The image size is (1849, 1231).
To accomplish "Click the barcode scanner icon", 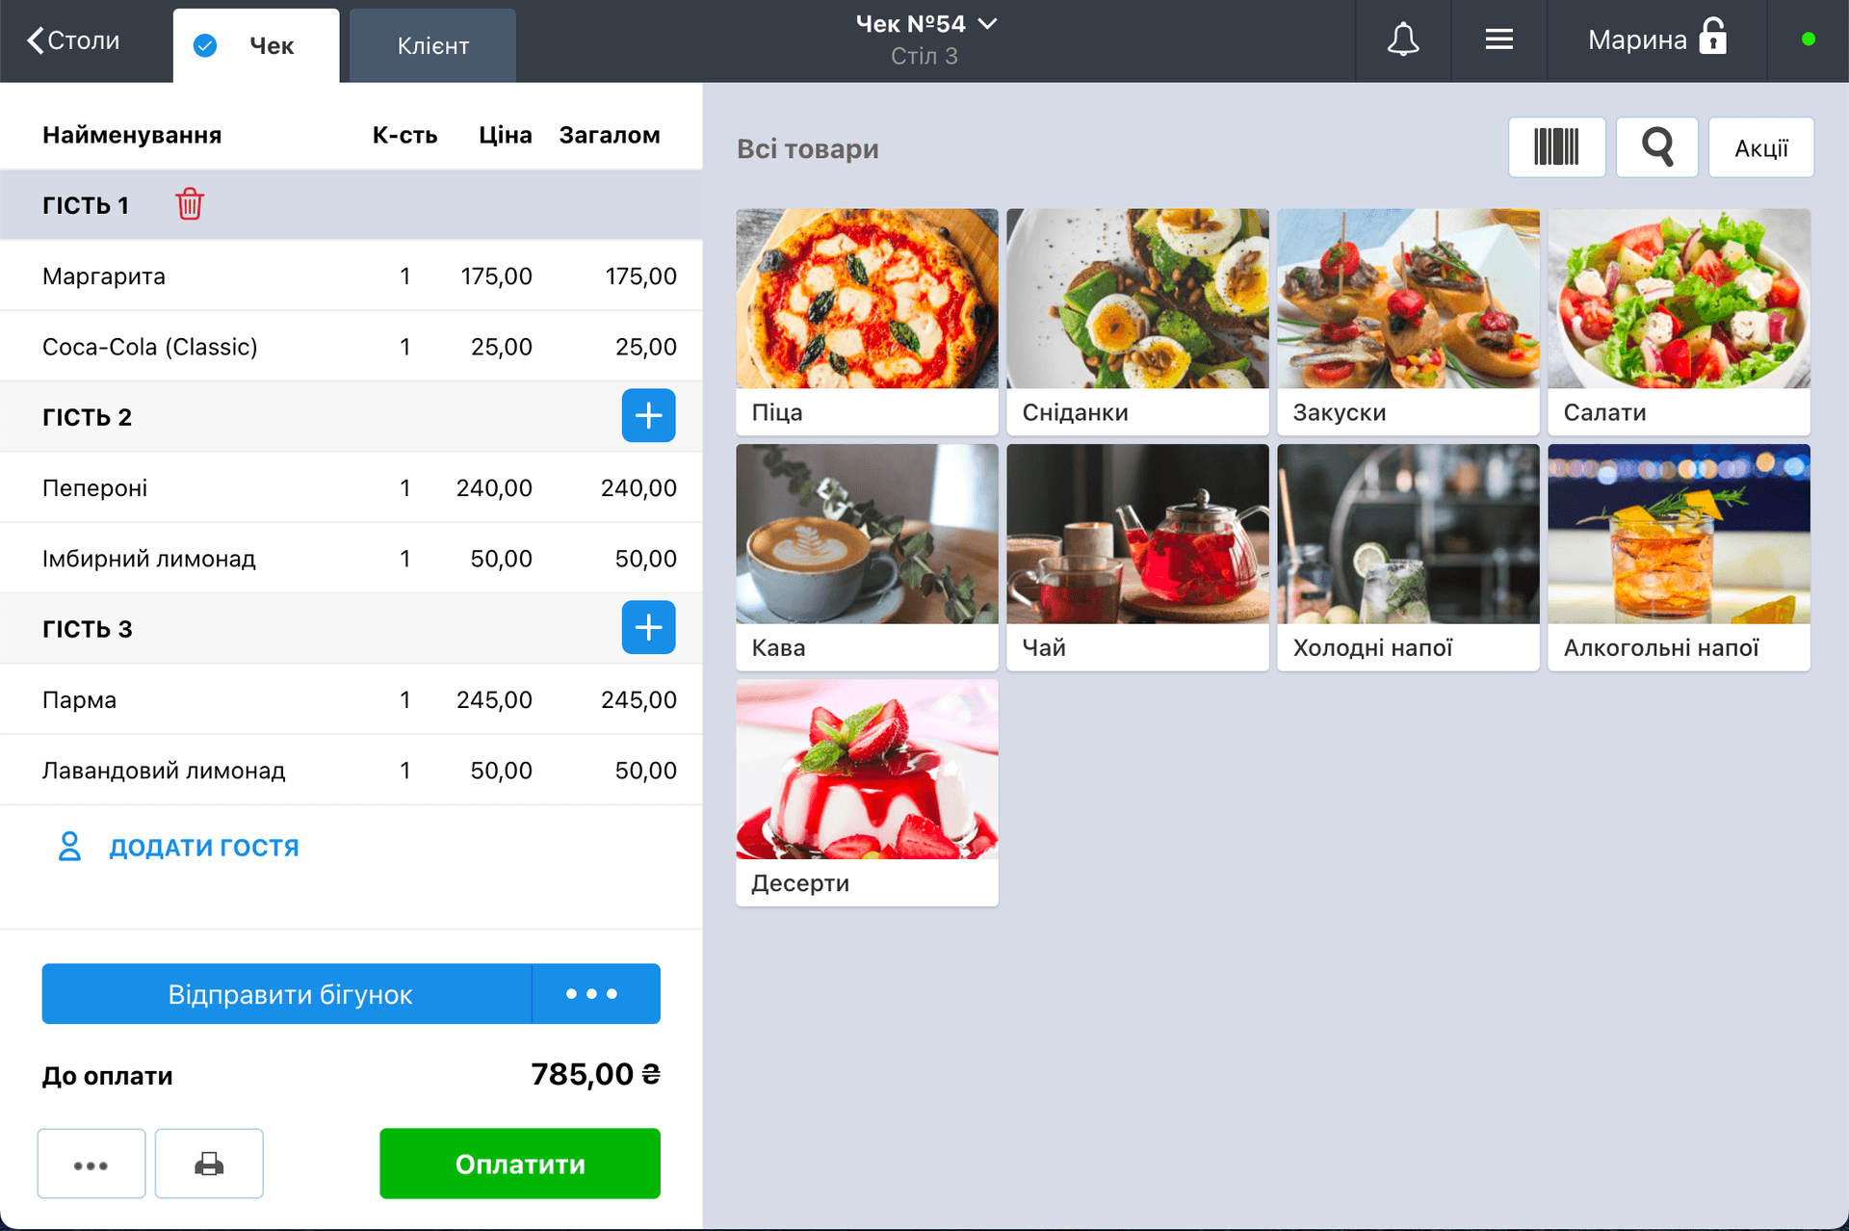I will (x=1556, y=148).
